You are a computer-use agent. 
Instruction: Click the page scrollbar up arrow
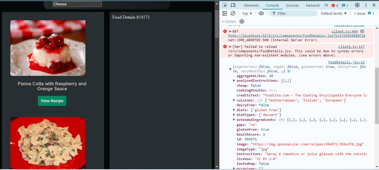[217, 3]
